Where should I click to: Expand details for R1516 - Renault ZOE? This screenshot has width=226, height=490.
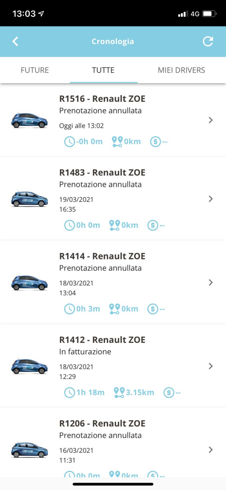pos(210,120)
